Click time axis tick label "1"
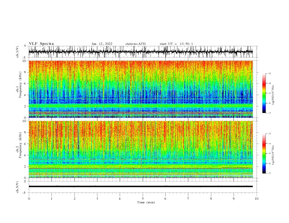Viewport: 289px width, 223px height. pyautogui.click(x=51, y=199)
